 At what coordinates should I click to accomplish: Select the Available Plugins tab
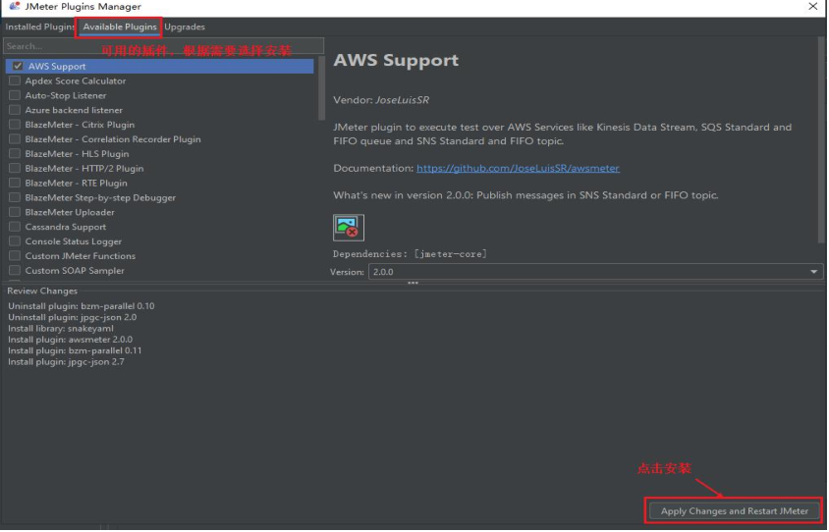coord(120,27)
